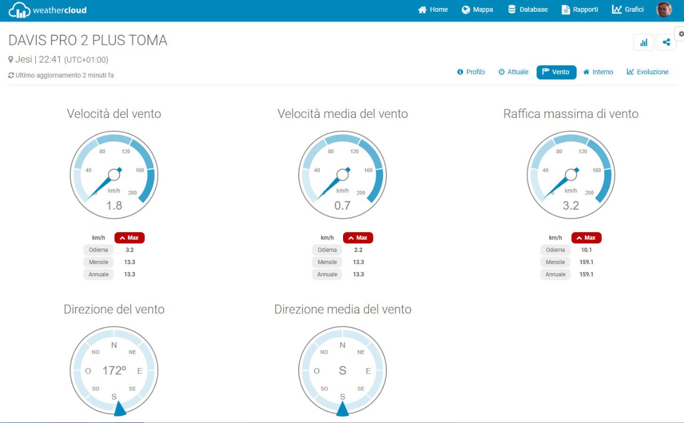This screenshot has width=684, height=423.
Task: Open the settings gear icon
Action: 681,34
